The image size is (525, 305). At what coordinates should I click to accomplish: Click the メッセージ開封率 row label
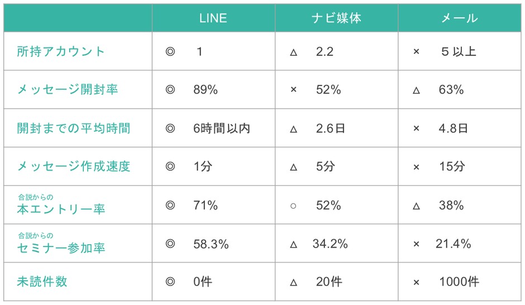pyautogui.click(x=67, y=90)
